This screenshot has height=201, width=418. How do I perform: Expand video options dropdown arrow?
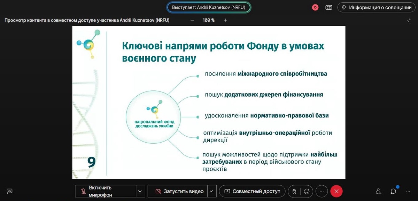pos(212,191)
